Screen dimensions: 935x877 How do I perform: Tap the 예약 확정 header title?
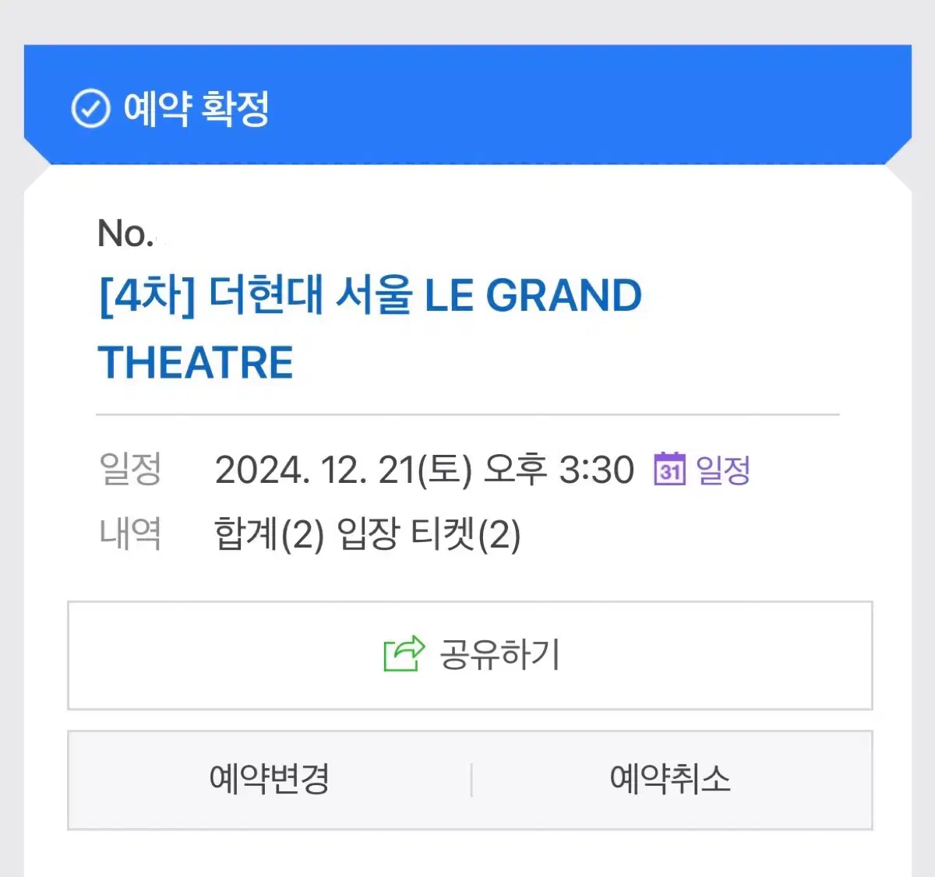point(196,108)
